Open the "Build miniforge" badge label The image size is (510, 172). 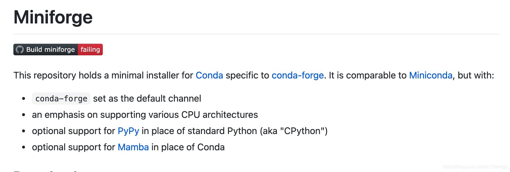tap(50, 50)
